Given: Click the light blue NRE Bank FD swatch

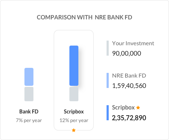Looking at the screenshot, I should (108, 80).
